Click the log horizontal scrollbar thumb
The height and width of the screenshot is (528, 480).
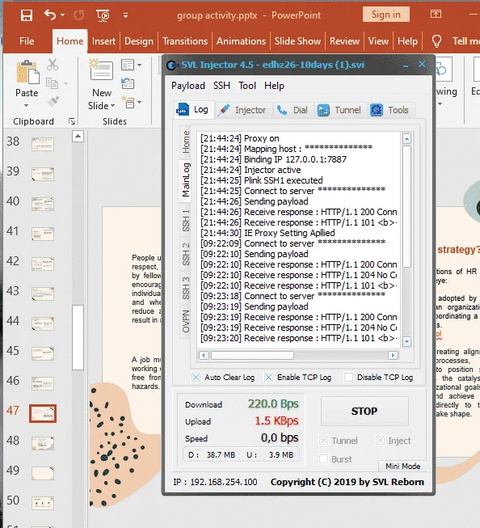tap(252, 355)
